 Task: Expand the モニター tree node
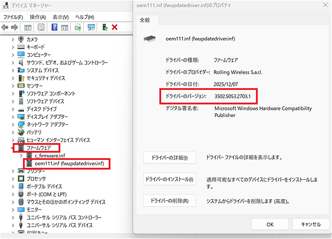pos(13,210)
